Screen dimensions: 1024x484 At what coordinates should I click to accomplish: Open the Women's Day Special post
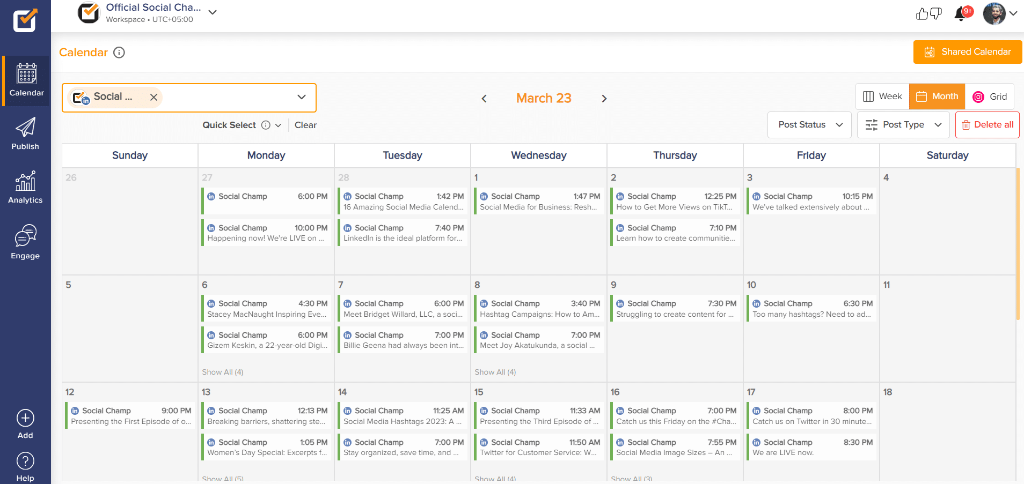pyautogui.click(x=266, y=447)
